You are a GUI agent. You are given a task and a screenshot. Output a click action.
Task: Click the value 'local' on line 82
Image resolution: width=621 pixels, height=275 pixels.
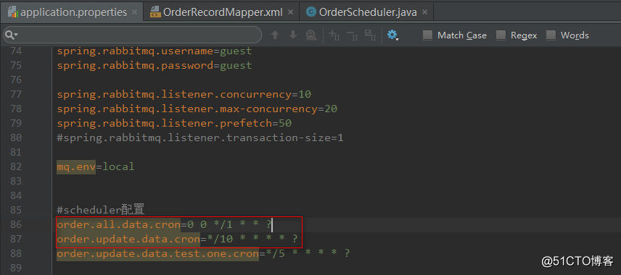(118, 166)
